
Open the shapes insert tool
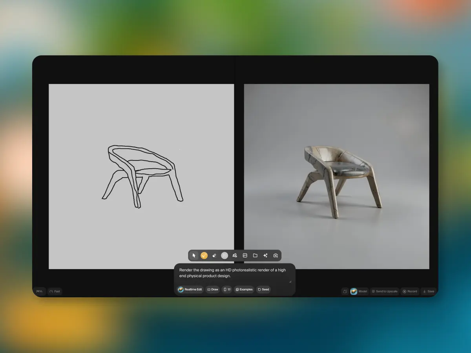click(x=235, y=255)
